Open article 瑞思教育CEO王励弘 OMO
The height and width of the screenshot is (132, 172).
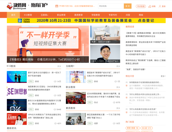(x=44, y=88)
